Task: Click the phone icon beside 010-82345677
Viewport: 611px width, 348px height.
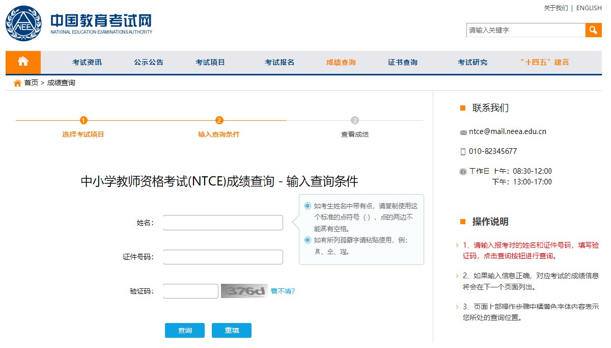Action: coord(463,152)
